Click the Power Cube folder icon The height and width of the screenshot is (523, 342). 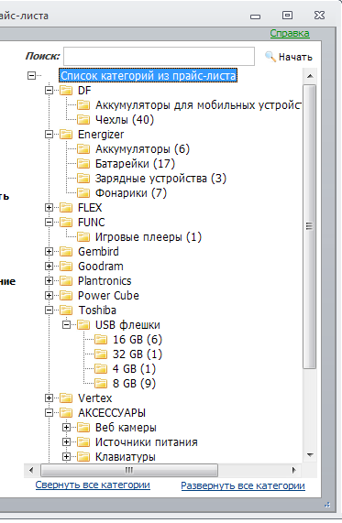point(66,296)
